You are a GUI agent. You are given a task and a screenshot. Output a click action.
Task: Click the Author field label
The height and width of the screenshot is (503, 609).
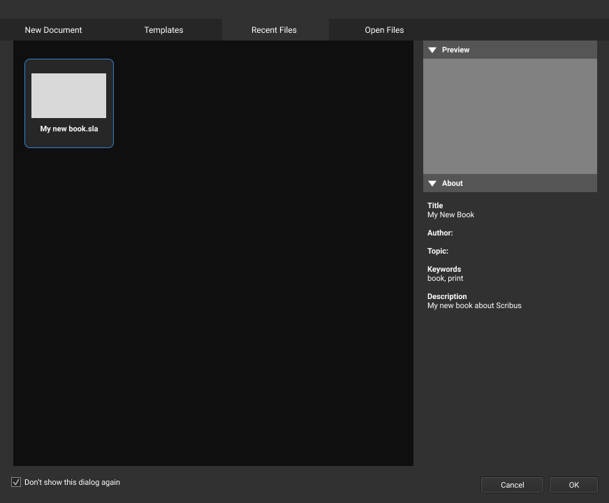click(440, 233)
